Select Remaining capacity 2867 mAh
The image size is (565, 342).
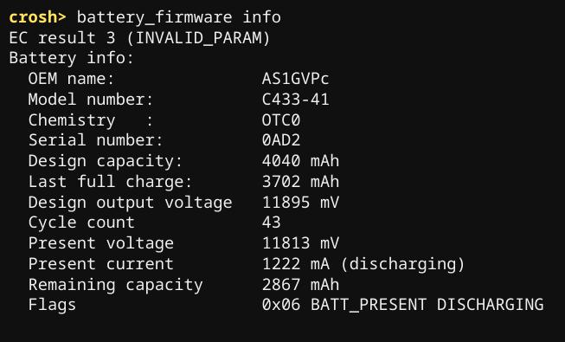click(x=300, y=284)
